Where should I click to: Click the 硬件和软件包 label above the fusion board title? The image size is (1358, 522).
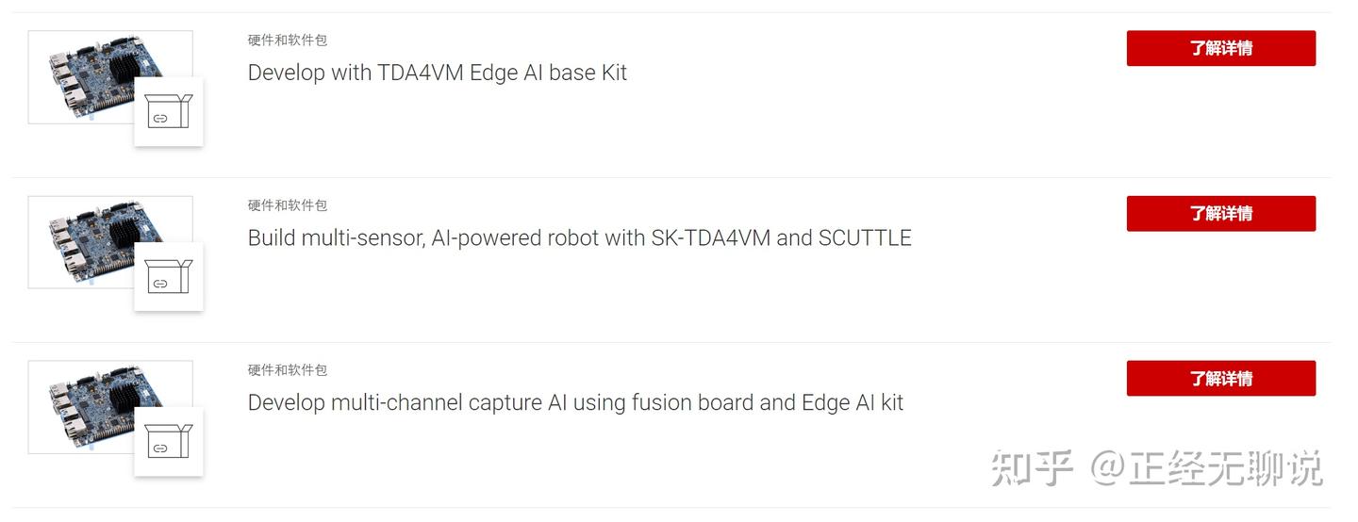[288, 369]
